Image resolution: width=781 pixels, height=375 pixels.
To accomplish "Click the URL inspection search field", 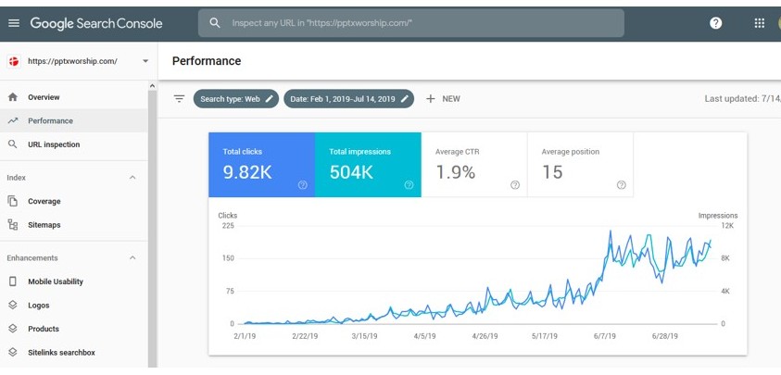I will point(417,23).
